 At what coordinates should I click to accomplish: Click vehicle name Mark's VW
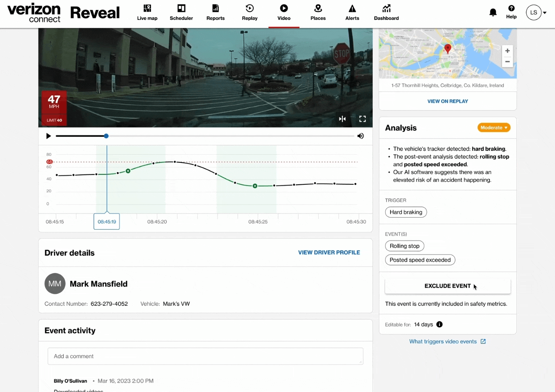pyautogui.click(x=176, y=304)
